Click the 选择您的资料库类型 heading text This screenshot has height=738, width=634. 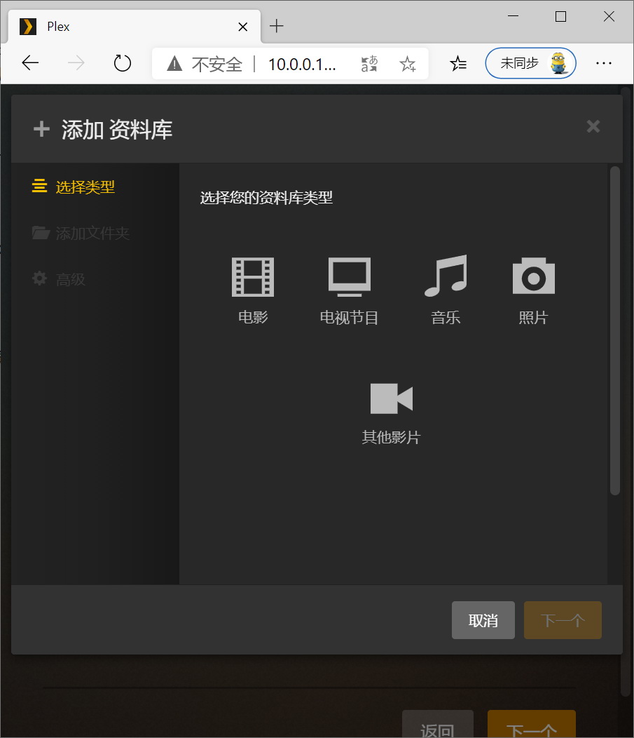coord(266,198)
